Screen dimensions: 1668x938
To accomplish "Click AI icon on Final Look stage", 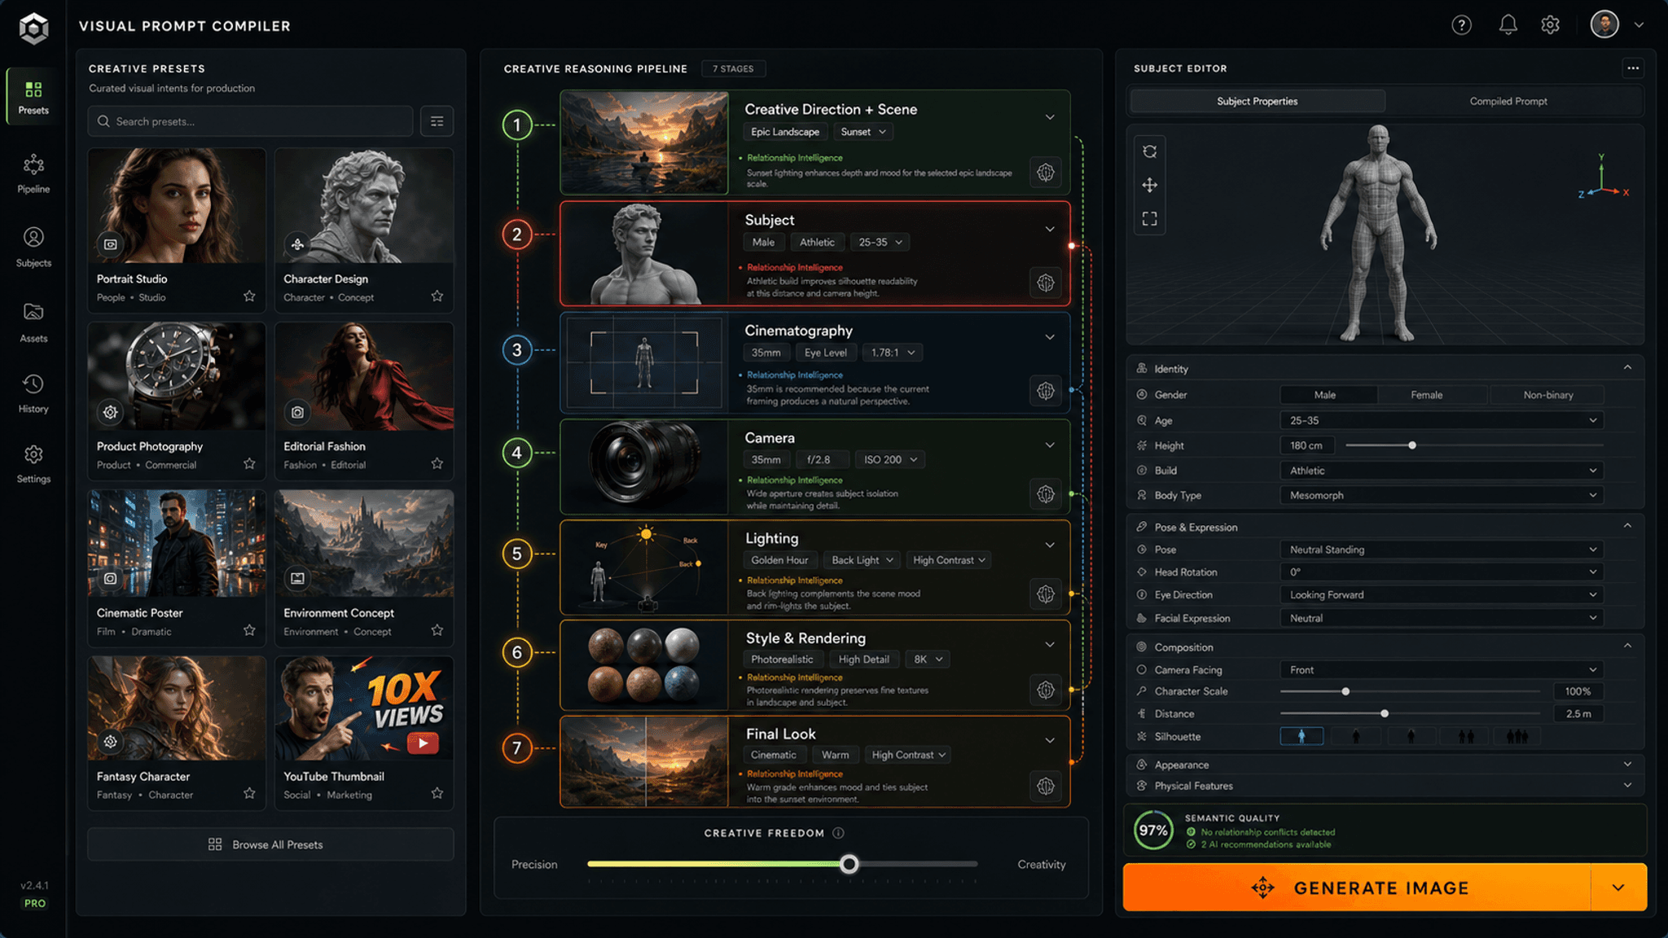I will pyautogui.click(x=1046, y=787).
